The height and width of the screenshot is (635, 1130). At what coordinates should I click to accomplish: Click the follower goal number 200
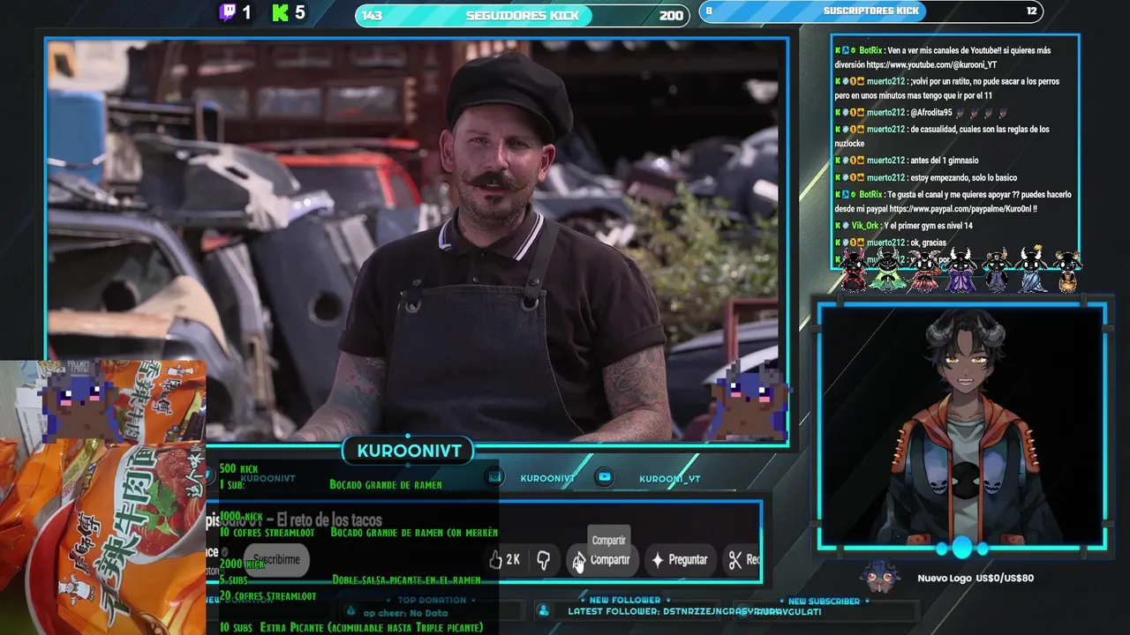(671, 15)
